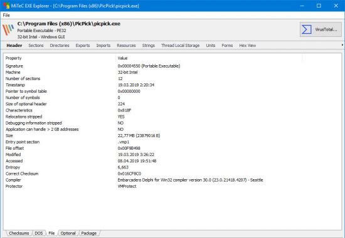Select the Entry point section row
Screen dimensions: 345x238
[x=173, y=142]
